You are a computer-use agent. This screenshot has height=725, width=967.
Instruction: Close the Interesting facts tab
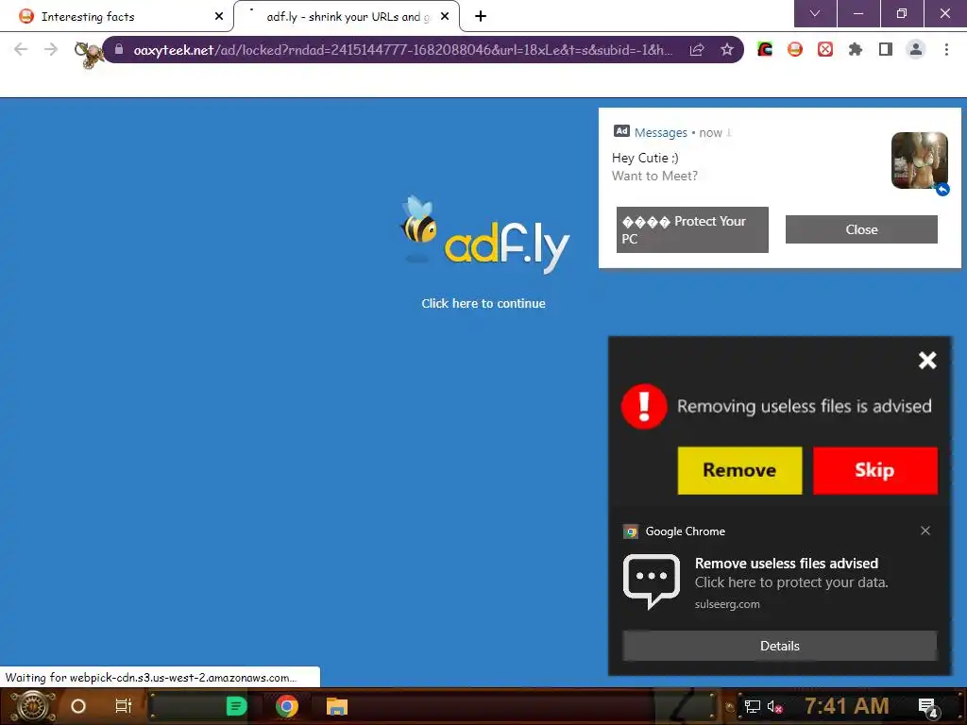(x=219, y=16)
